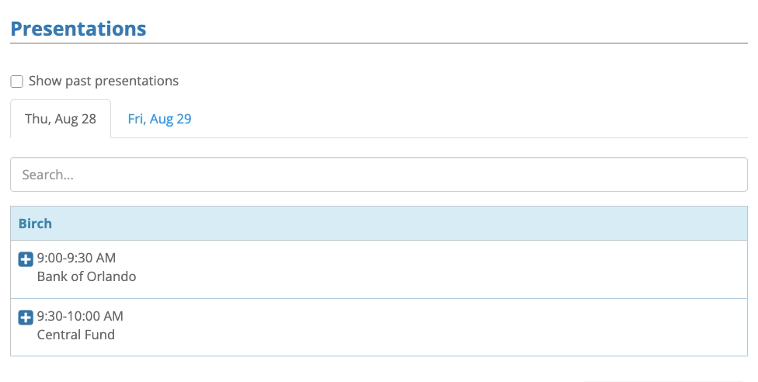The image size is (758, 382).
Task: Focus the Search presentations input field
Action: [378, 175]
